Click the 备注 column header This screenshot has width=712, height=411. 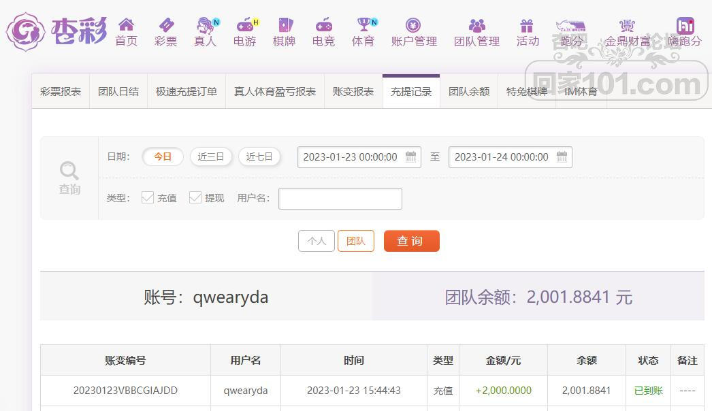pyautogui.click(x=687, y=360)
